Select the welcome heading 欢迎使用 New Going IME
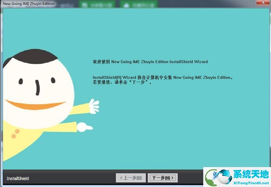The height and width of the screenshot is (187, 271). (150, 62)
